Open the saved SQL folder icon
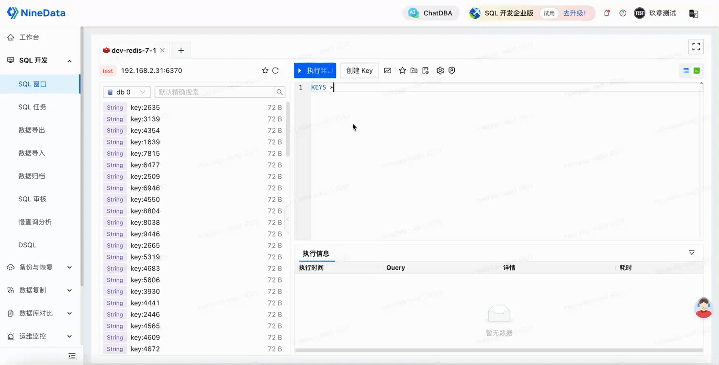 [414, 70]
